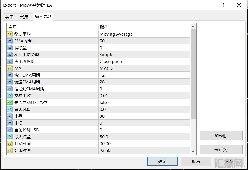Click the icon next to 最大点差
The image size is (248, 170).
click(10, 137)
